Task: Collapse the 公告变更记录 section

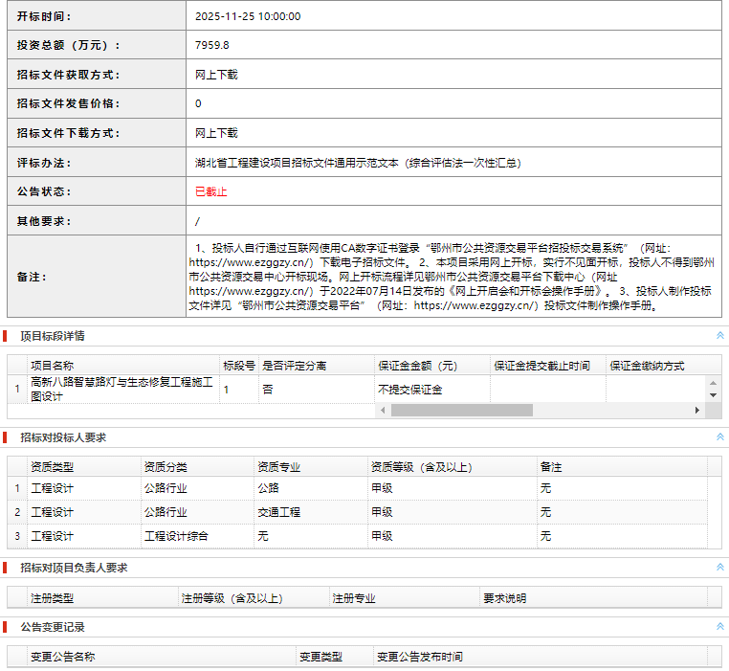Action: 719,626
